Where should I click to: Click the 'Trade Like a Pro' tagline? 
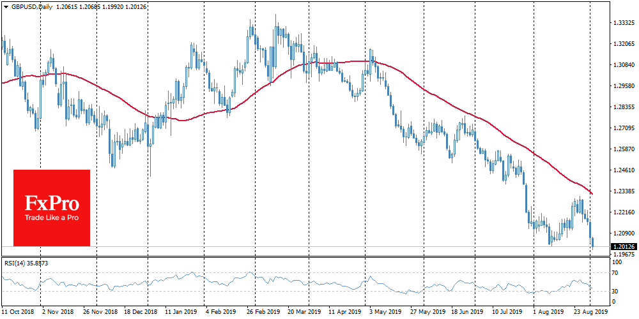click(x=52, y=218)
